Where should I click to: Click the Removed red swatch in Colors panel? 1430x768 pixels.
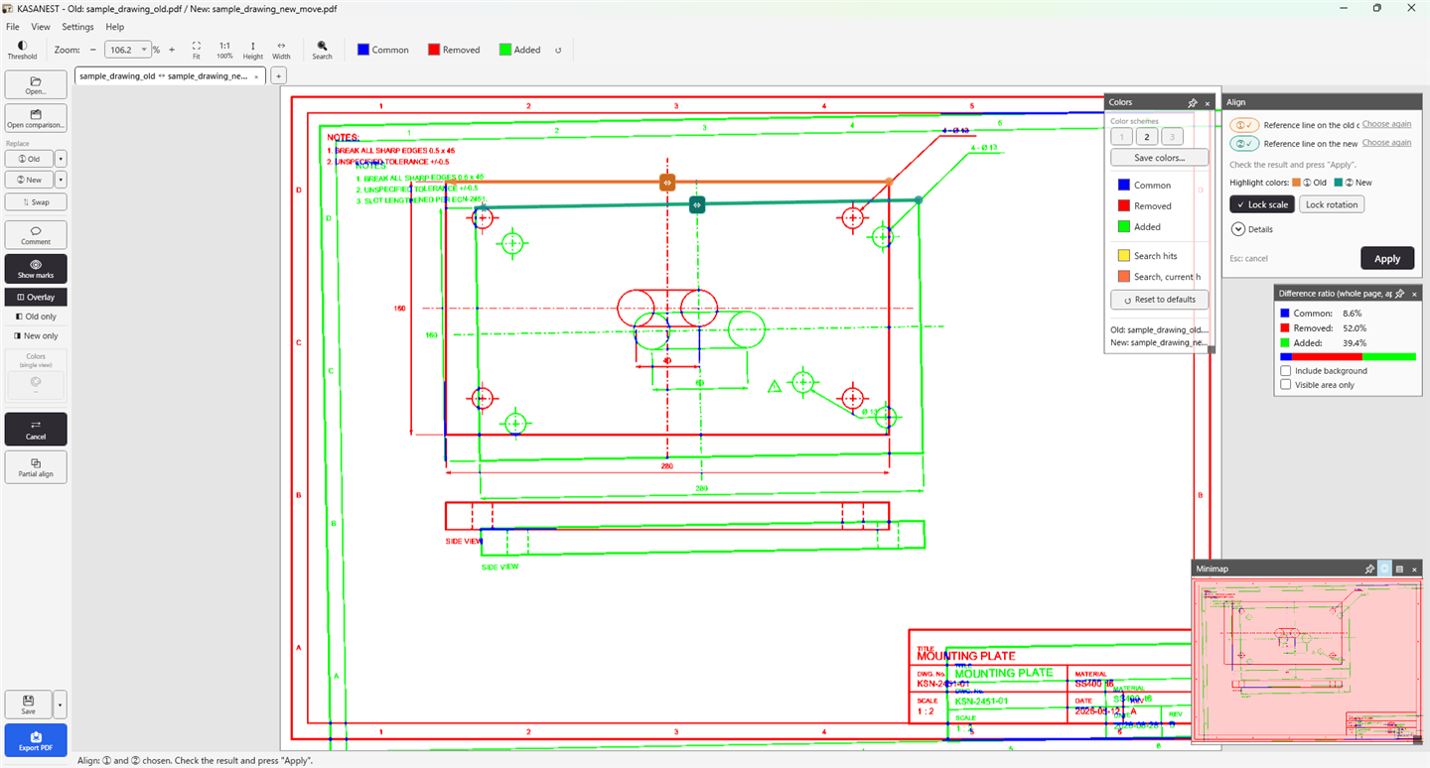(x=1123, y=205)
